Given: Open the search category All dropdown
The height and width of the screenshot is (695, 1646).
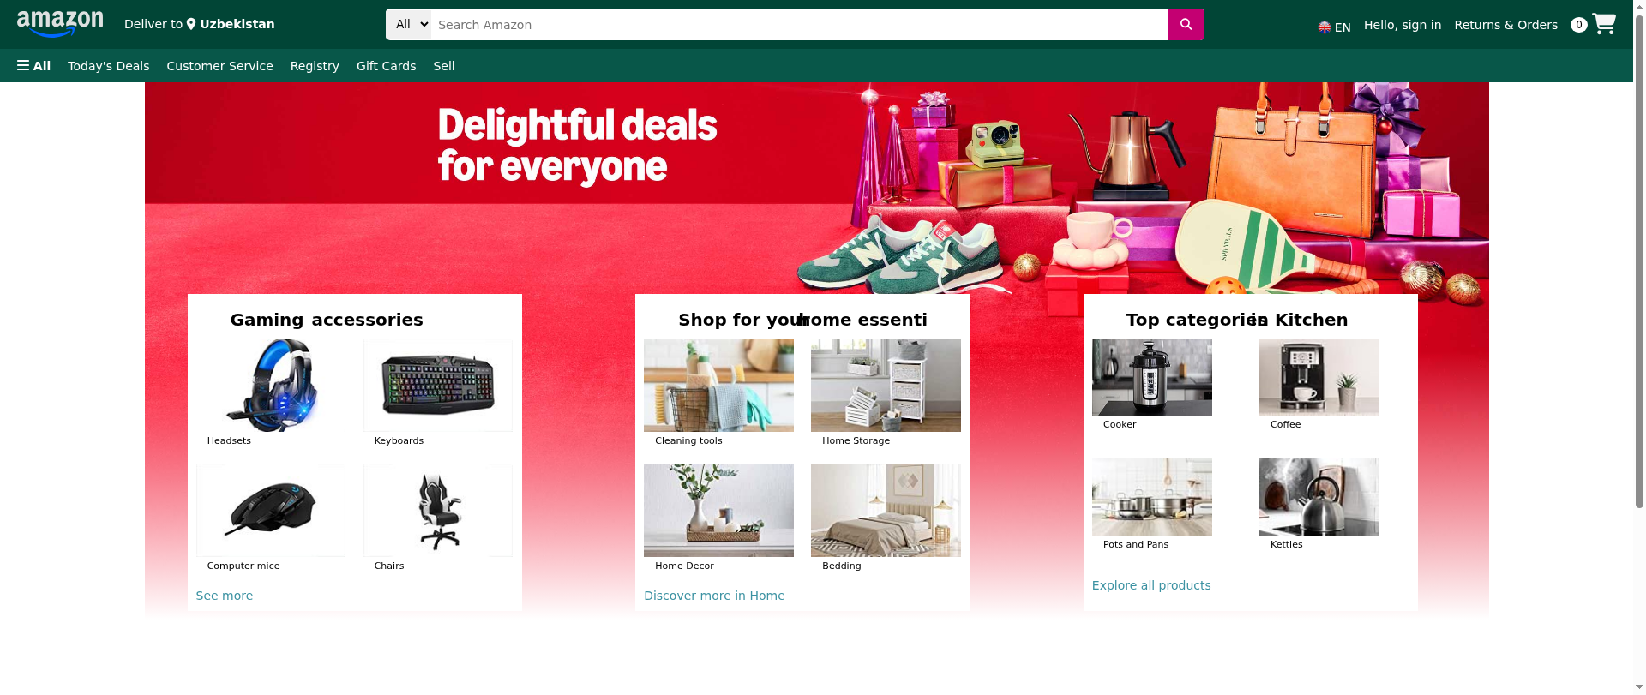Looking at the screenshot, I should click(x=409, y=25).
